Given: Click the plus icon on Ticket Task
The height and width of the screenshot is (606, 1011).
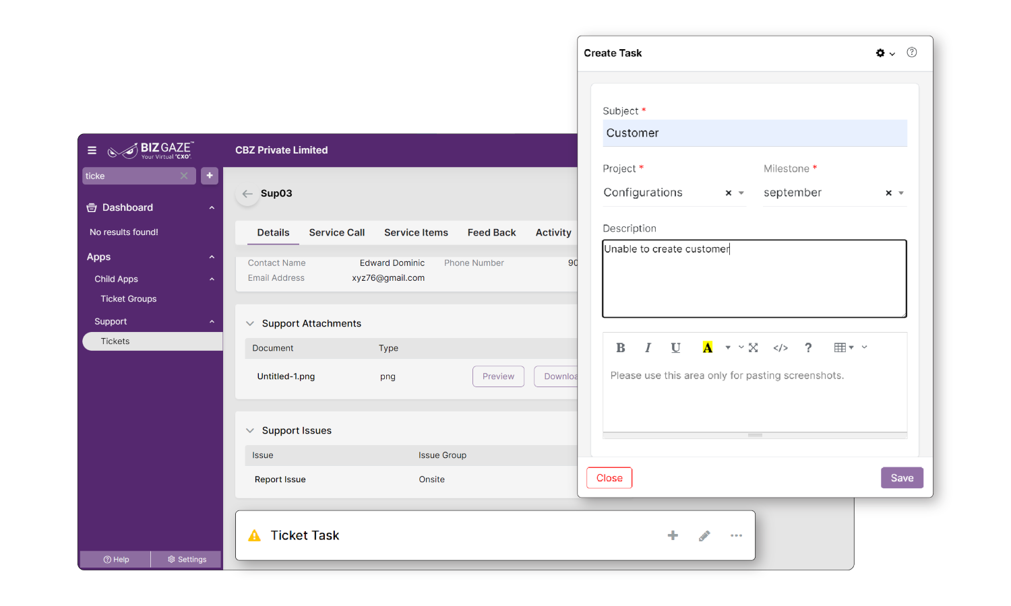Looking at the screenshot, I should (x=673, y=535).
